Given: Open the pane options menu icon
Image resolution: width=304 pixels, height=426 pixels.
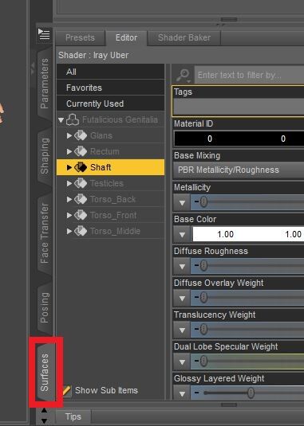Looking at the screenshot, I should point(44,34).
